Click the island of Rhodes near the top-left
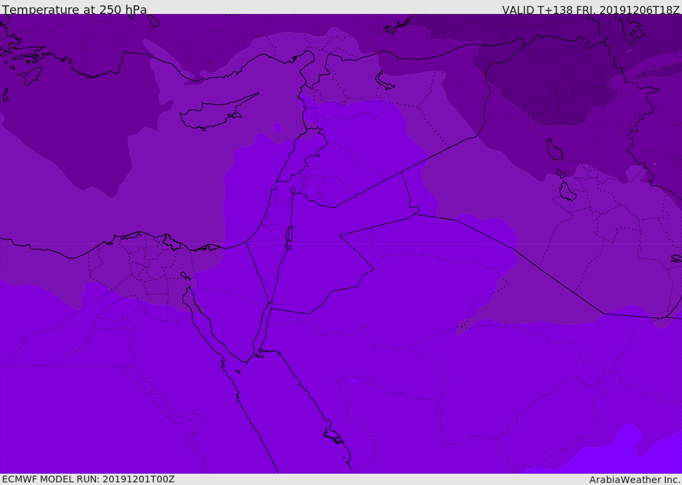The width and height of the screenshot is (682, 485). 32,76
